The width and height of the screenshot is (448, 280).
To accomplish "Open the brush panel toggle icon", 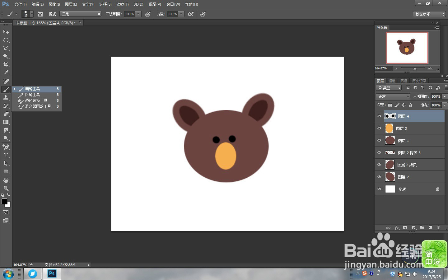I will [x=40, y=14].
